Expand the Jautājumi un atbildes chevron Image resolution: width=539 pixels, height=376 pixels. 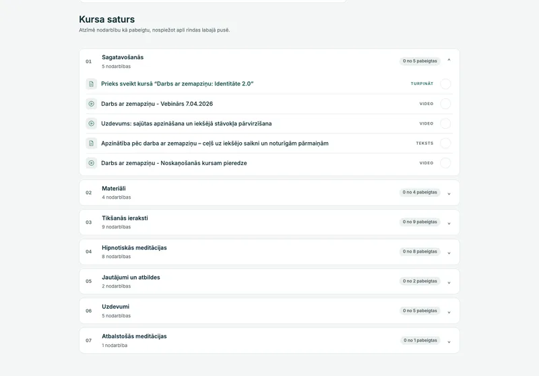[449, 282]
